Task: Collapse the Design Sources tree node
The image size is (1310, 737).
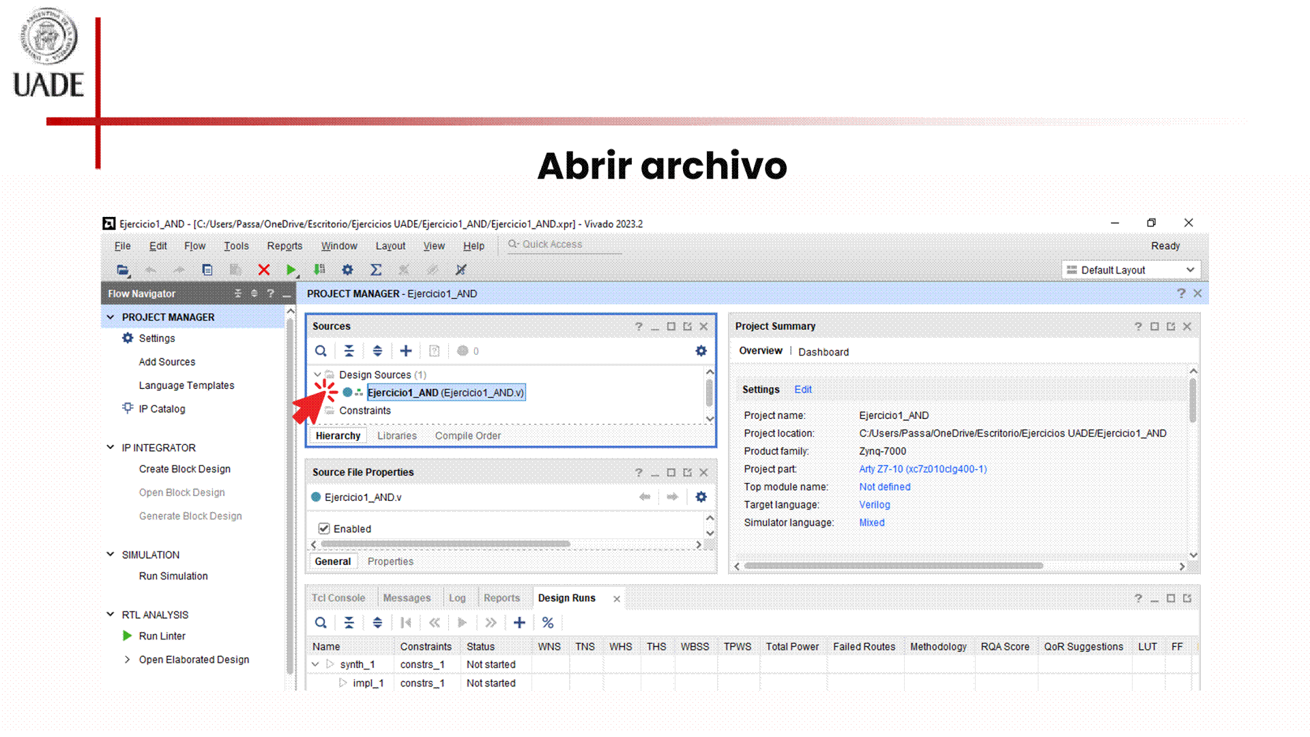Action: point(317,375)
